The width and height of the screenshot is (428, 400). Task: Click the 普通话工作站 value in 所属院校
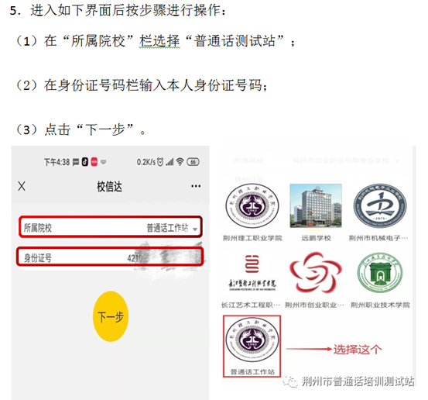pyautogui.click(x=167, y=228)
